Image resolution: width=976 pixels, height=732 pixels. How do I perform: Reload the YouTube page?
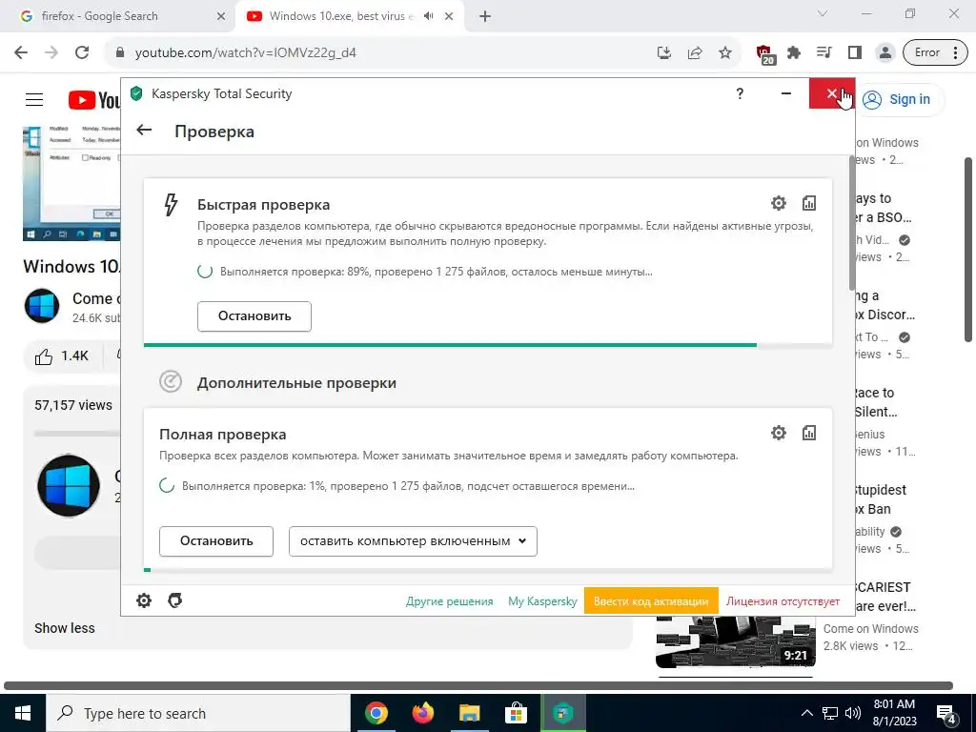coord(82,52)
